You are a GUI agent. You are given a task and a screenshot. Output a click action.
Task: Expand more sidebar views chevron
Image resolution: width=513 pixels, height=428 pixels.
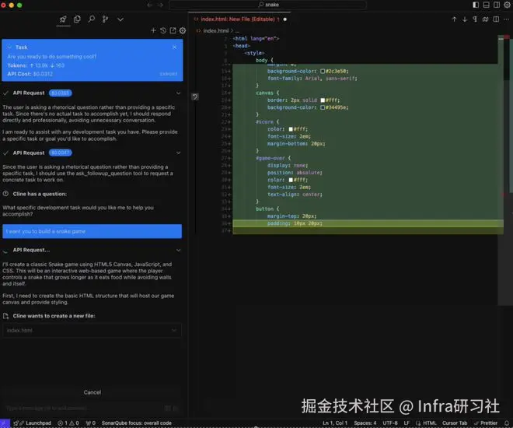click(120, 19)
